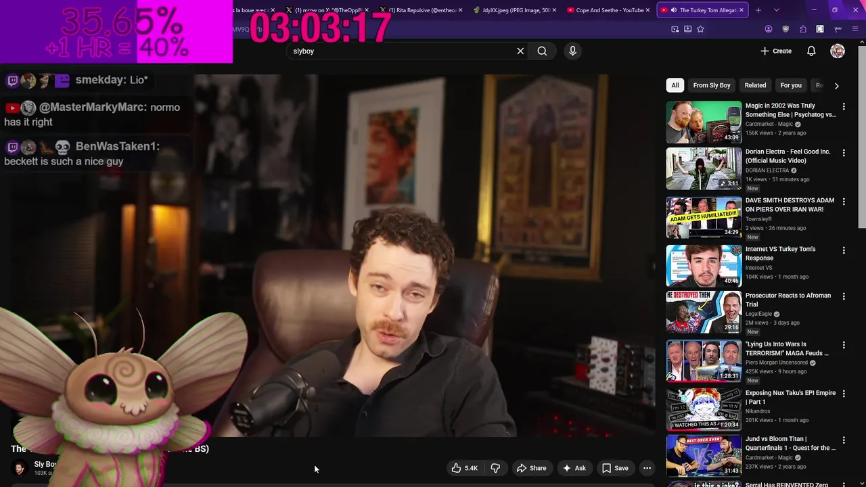Viewport: 866px width, 487px height.
Task: Click the TownsleyR channel name
Action: [758, 219]
